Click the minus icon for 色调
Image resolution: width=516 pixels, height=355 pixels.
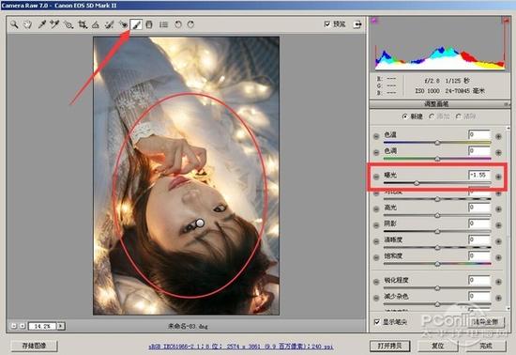376,152
